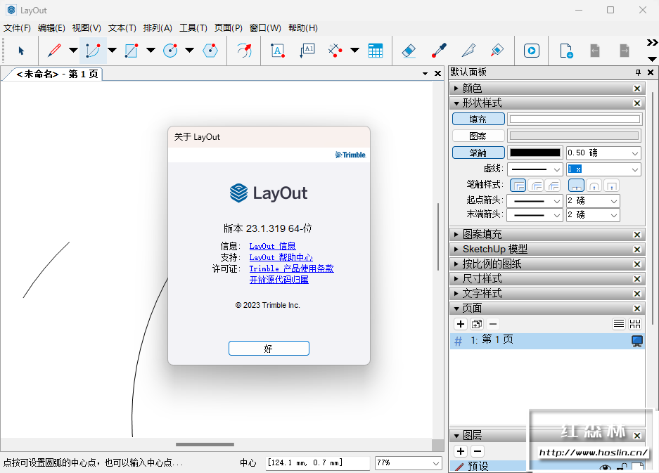This screenshot has width=659, height=473.
Task: Collapse the 形状样式 panel
Action: coord(456,103)
